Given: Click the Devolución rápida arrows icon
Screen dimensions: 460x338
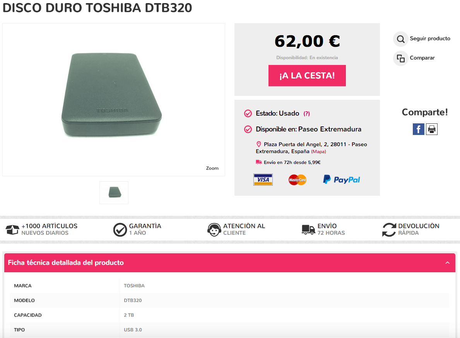Looking at the screenshot, I should pyautogui.click(x=389, y=230).
